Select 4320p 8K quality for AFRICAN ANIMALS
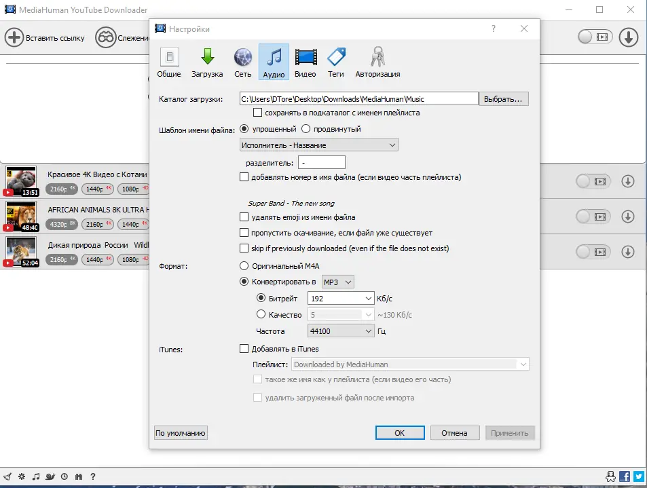Viewport: 647px width, 488px height. [62, 224]
